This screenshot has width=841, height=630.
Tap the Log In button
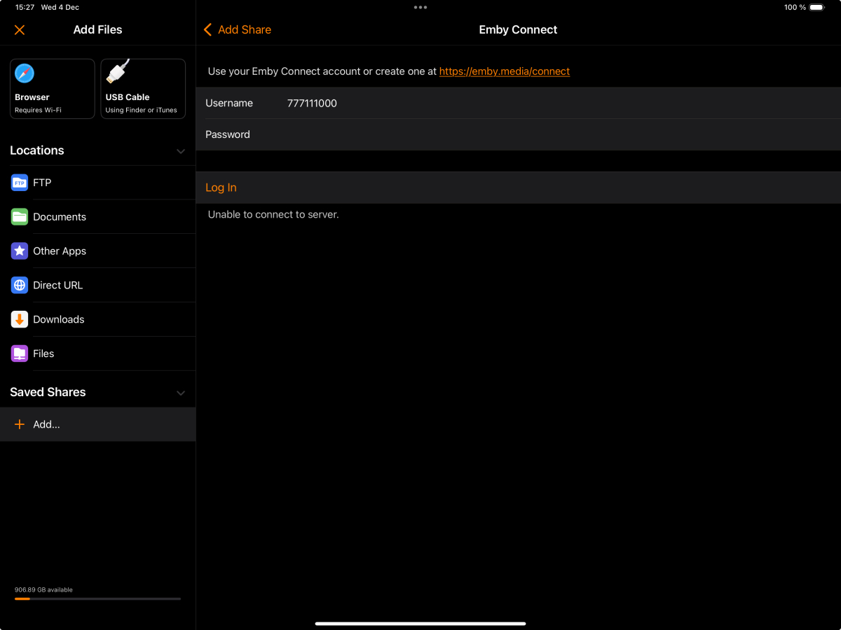pos(519,188)
